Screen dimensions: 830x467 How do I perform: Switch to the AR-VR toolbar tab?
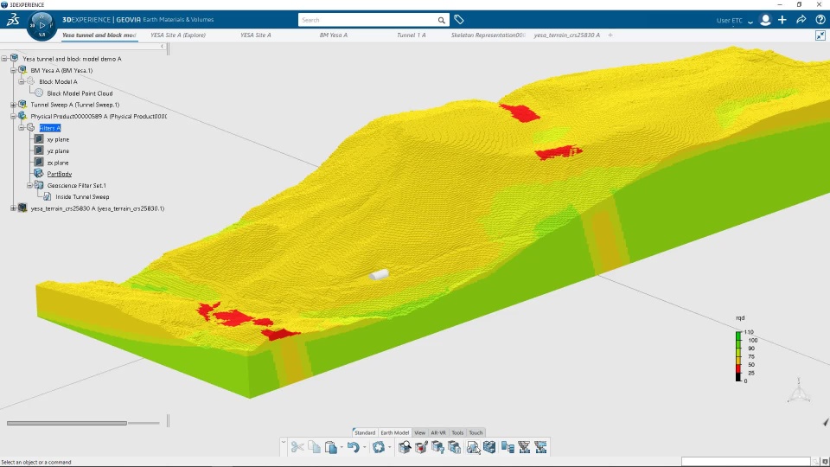pos(438,432)
